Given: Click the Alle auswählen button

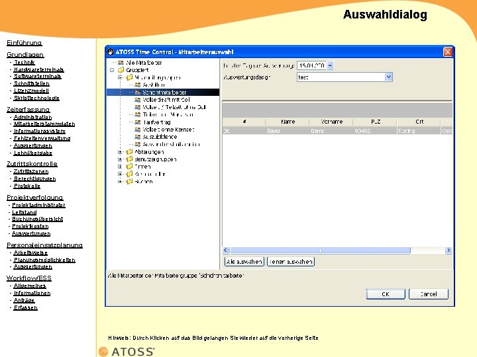Looking at the screenshot, I should [x=244, y=262].
